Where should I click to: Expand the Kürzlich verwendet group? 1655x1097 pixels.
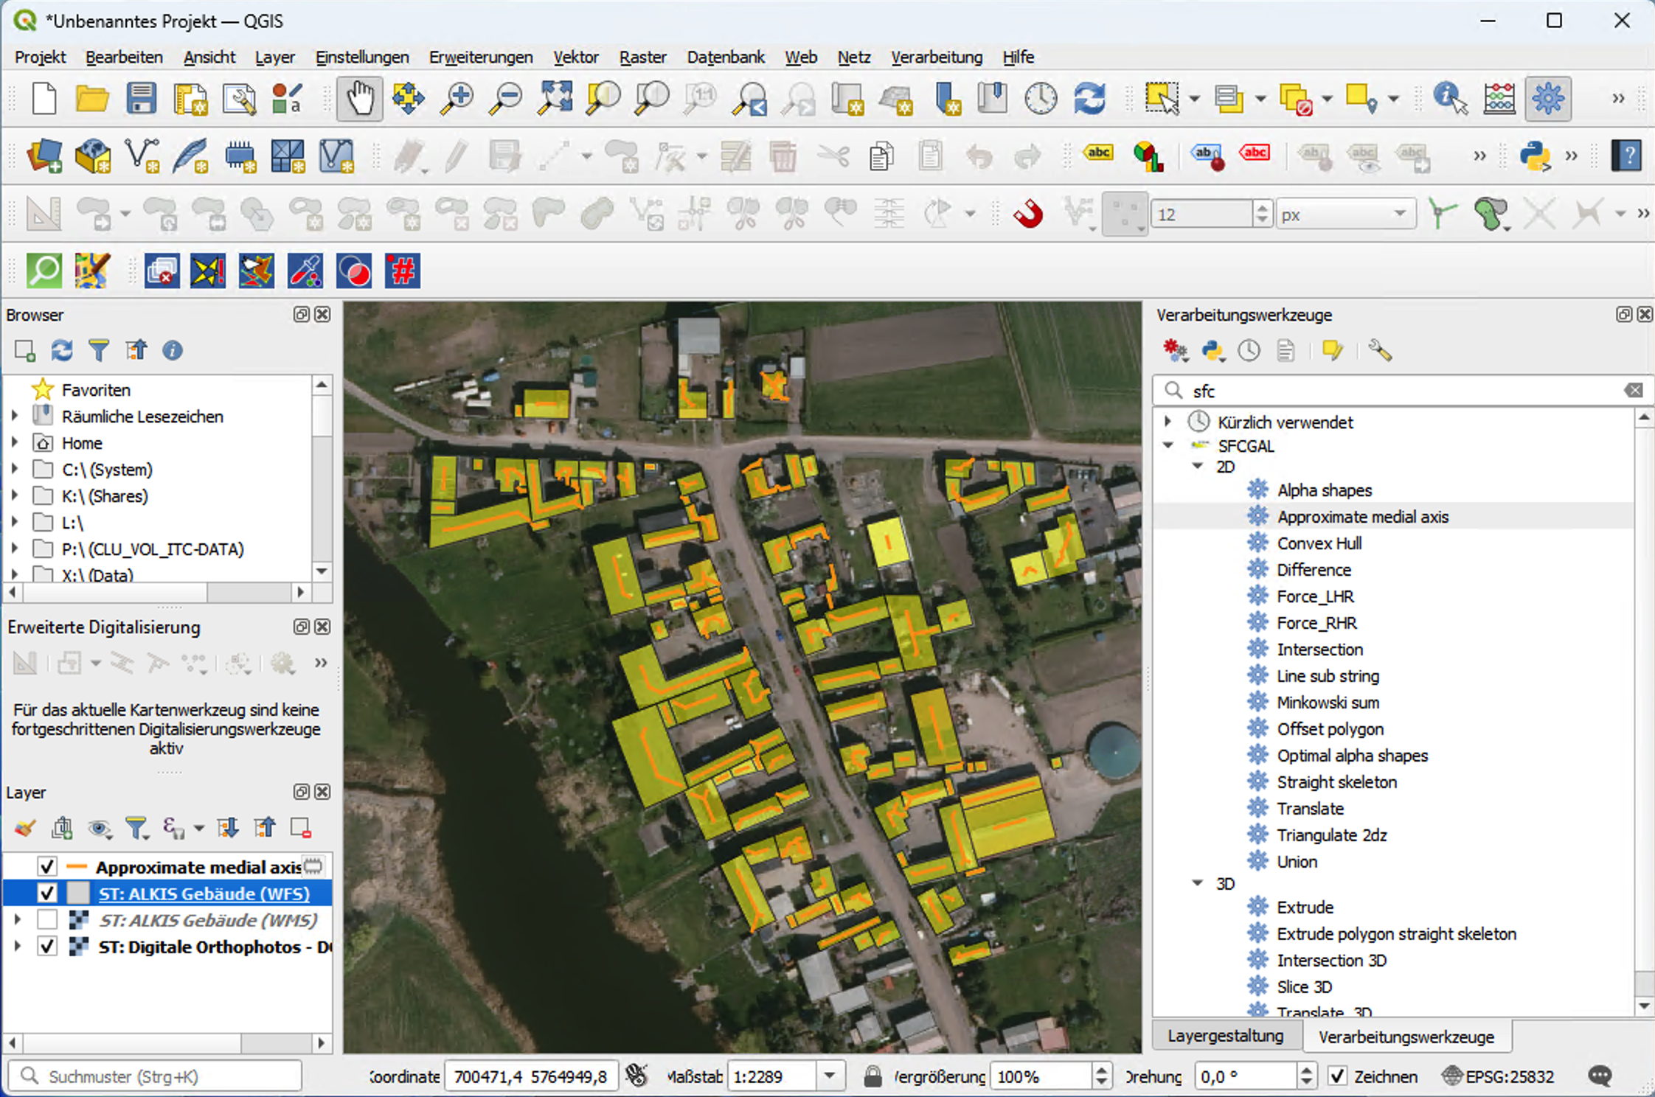tap(1168, 422)
